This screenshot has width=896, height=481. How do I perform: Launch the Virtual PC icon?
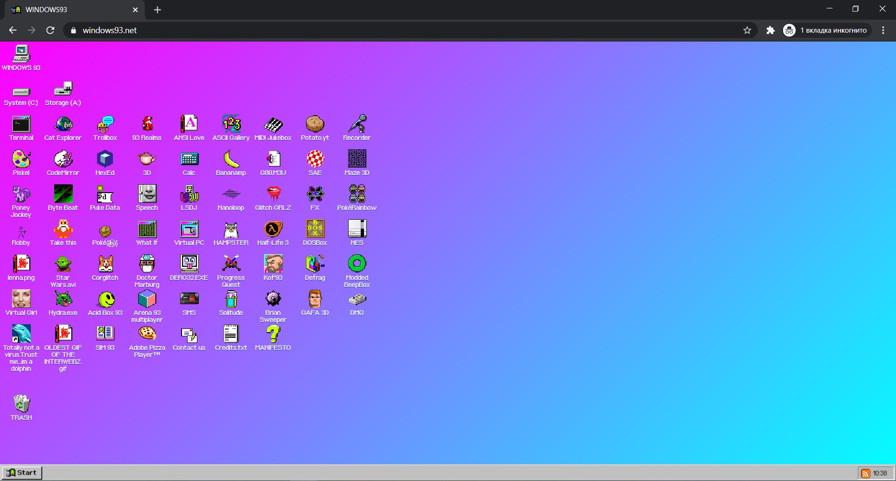click(189, 233)
